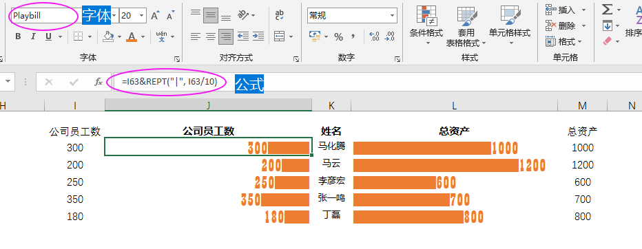The image size is (642, 249).
Task: Apply the fill color bucket
Action: click(x=108, y=36)
